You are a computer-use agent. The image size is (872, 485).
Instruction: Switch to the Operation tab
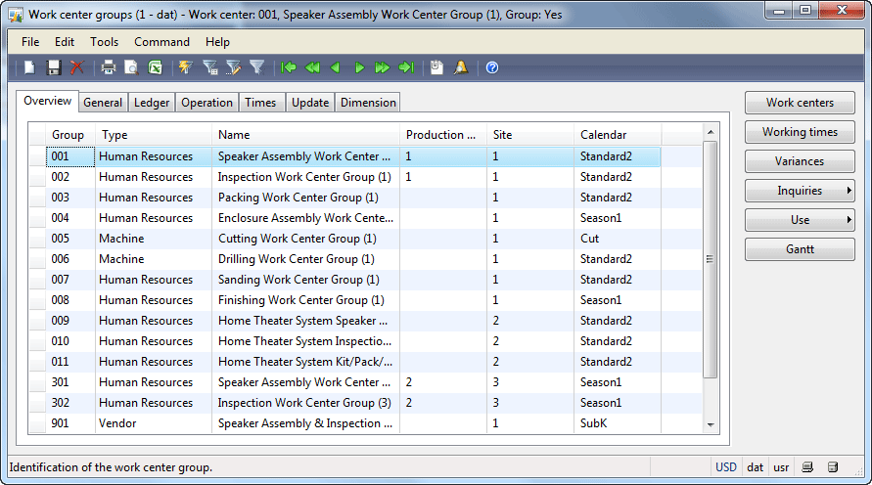tap(207, 103)
